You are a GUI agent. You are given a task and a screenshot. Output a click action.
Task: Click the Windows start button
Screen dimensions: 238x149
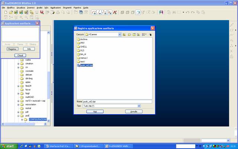tap(9, 146)
